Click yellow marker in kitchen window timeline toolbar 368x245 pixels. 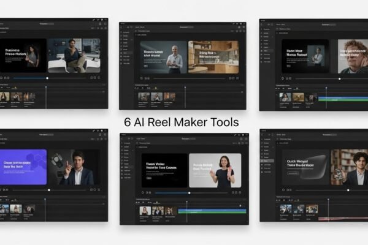156,88
